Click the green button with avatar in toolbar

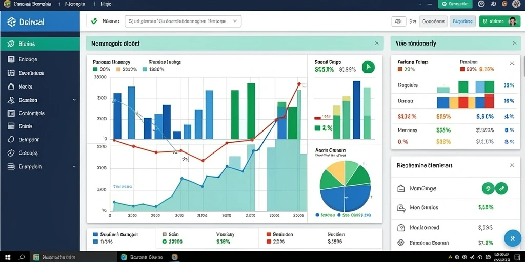click(499, 21)
